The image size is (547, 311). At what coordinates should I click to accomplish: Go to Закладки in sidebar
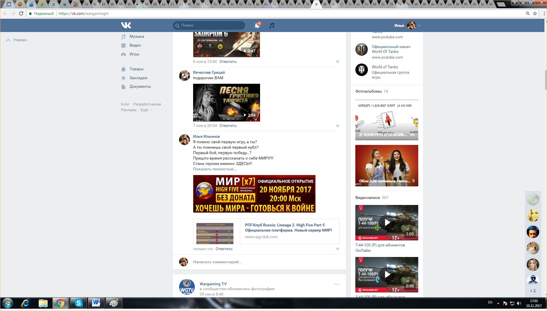pyautogui.click(x=138, y=78)
